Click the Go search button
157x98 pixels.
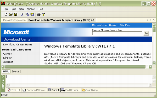pyautogui.click(x=146, y=33)
